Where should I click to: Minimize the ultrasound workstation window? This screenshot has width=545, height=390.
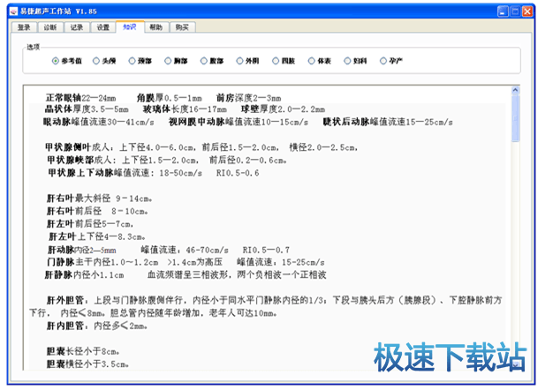coord(503,11)
